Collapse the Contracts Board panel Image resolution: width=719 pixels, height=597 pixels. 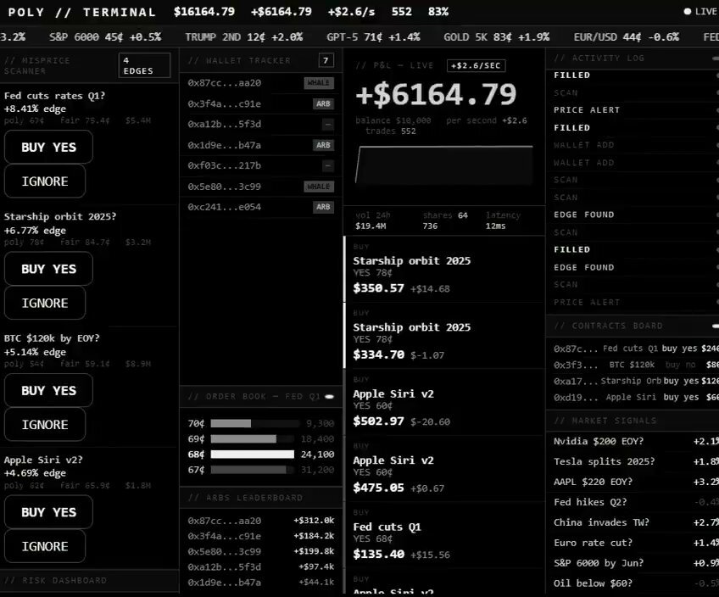[x=716, y=326]
